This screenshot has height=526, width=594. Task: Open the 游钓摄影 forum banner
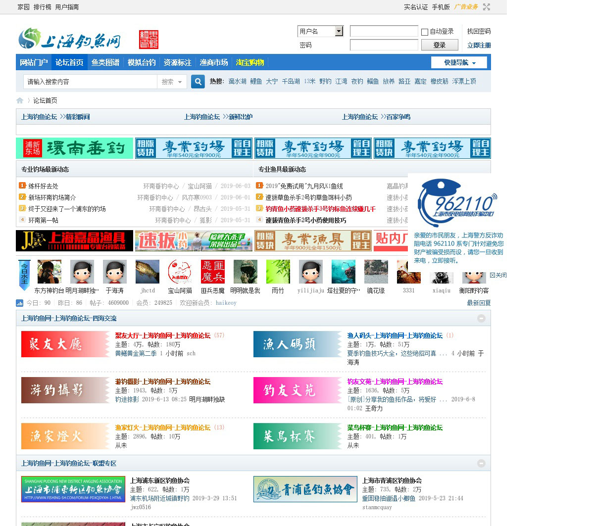[x=66, y=390]
